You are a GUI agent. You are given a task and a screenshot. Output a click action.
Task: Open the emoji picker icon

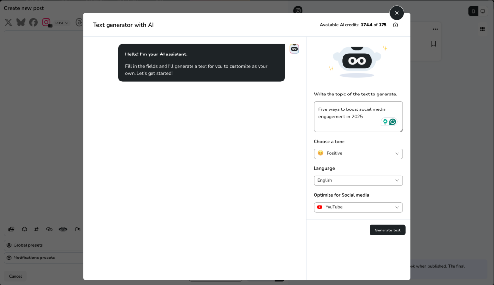(x=24, y=229)
